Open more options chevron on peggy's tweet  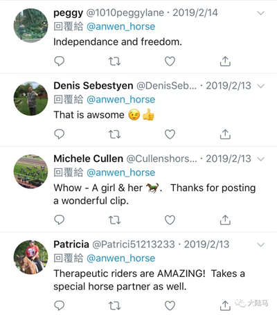coord(261,13)
